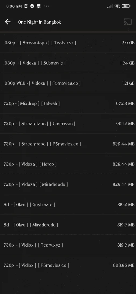136x294 pixels.
Task: Tap the battery indicator icon
Action: coord(126,6)
